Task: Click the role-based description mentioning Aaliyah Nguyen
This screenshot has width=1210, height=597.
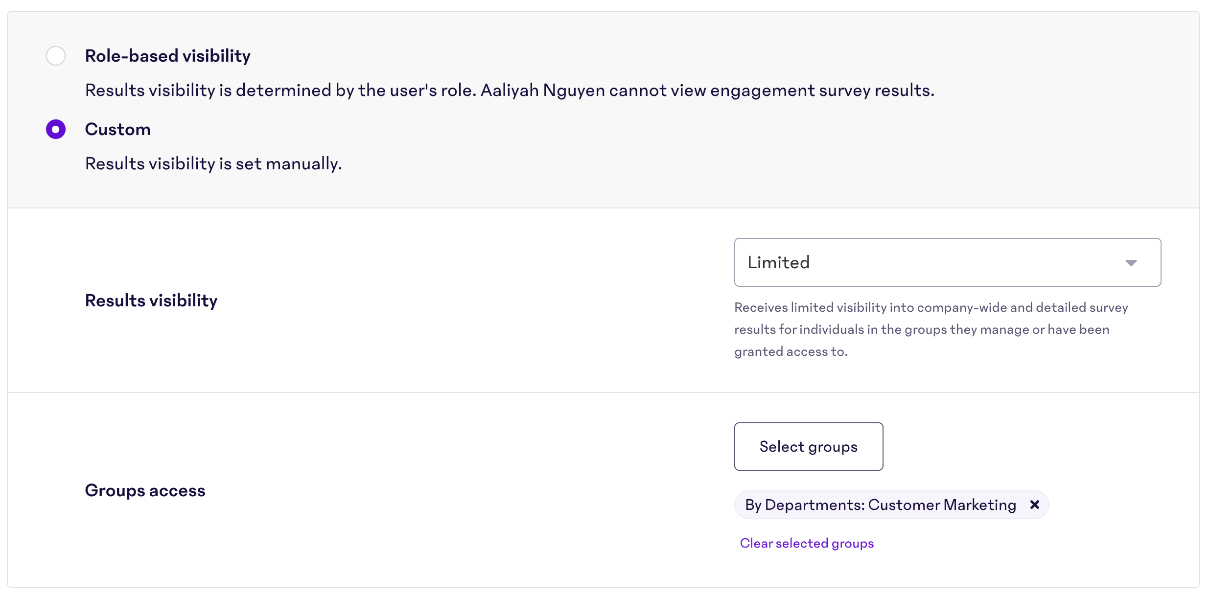Action: (x=510, y=90)
